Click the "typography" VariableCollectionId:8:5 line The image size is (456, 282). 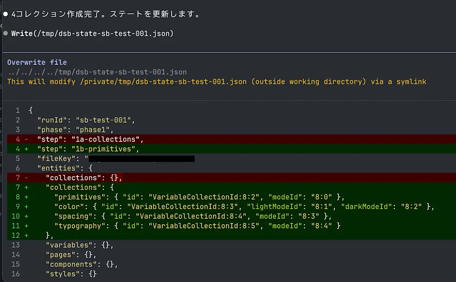[x=232, y=226]
